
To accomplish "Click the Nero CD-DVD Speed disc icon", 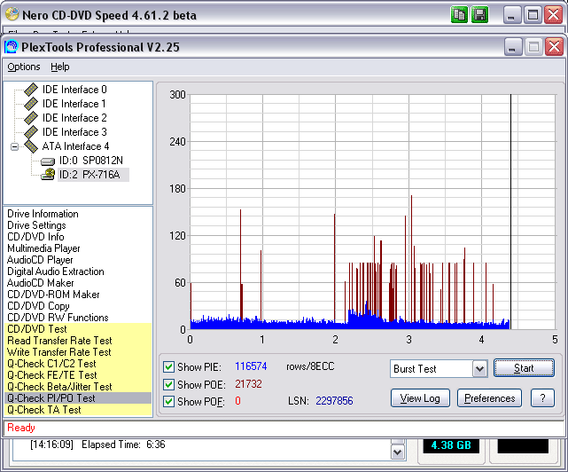I will click(x=12, y=15).
